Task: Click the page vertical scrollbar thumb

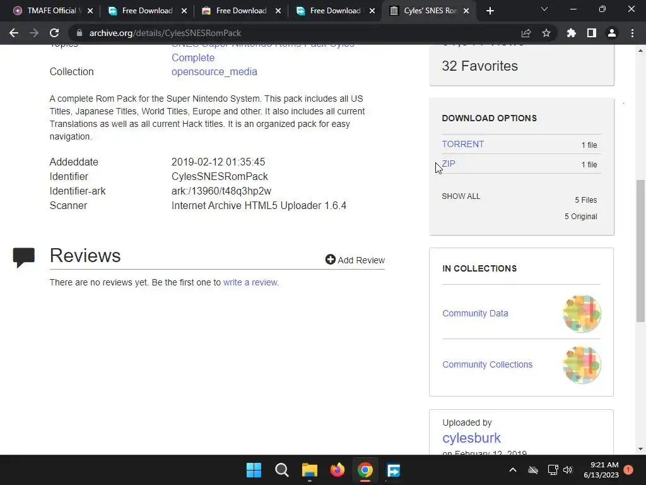Action: click(640, 250)
